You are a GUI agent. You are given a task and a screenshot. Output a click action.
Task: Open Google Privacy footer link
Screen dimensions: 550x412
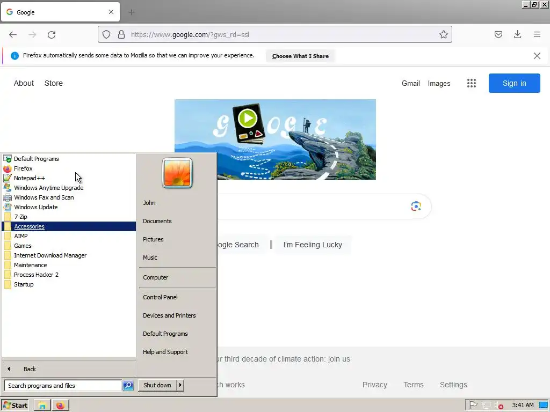pyautogui.click(x=374, y=385)
